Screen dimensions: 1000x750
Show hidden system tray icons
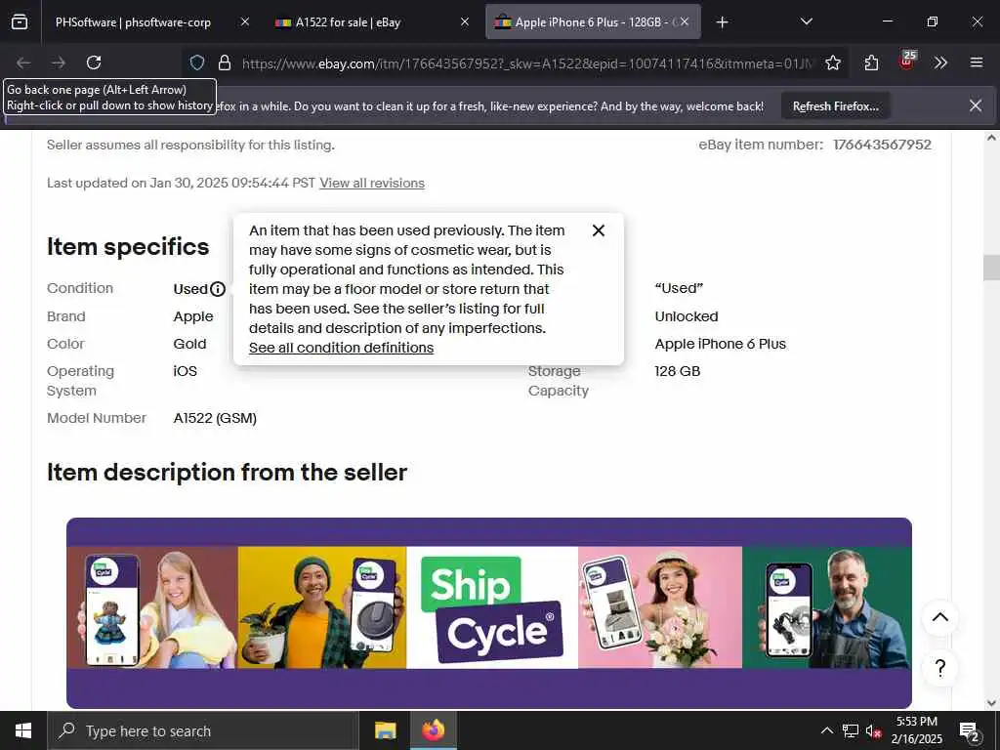tap(826, 730)
